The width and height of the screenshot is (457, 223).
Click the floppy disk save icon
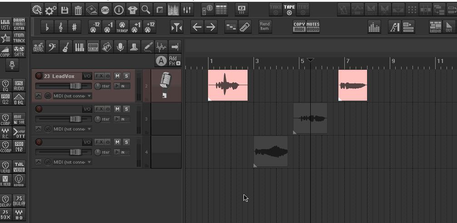tap(65, 10)
